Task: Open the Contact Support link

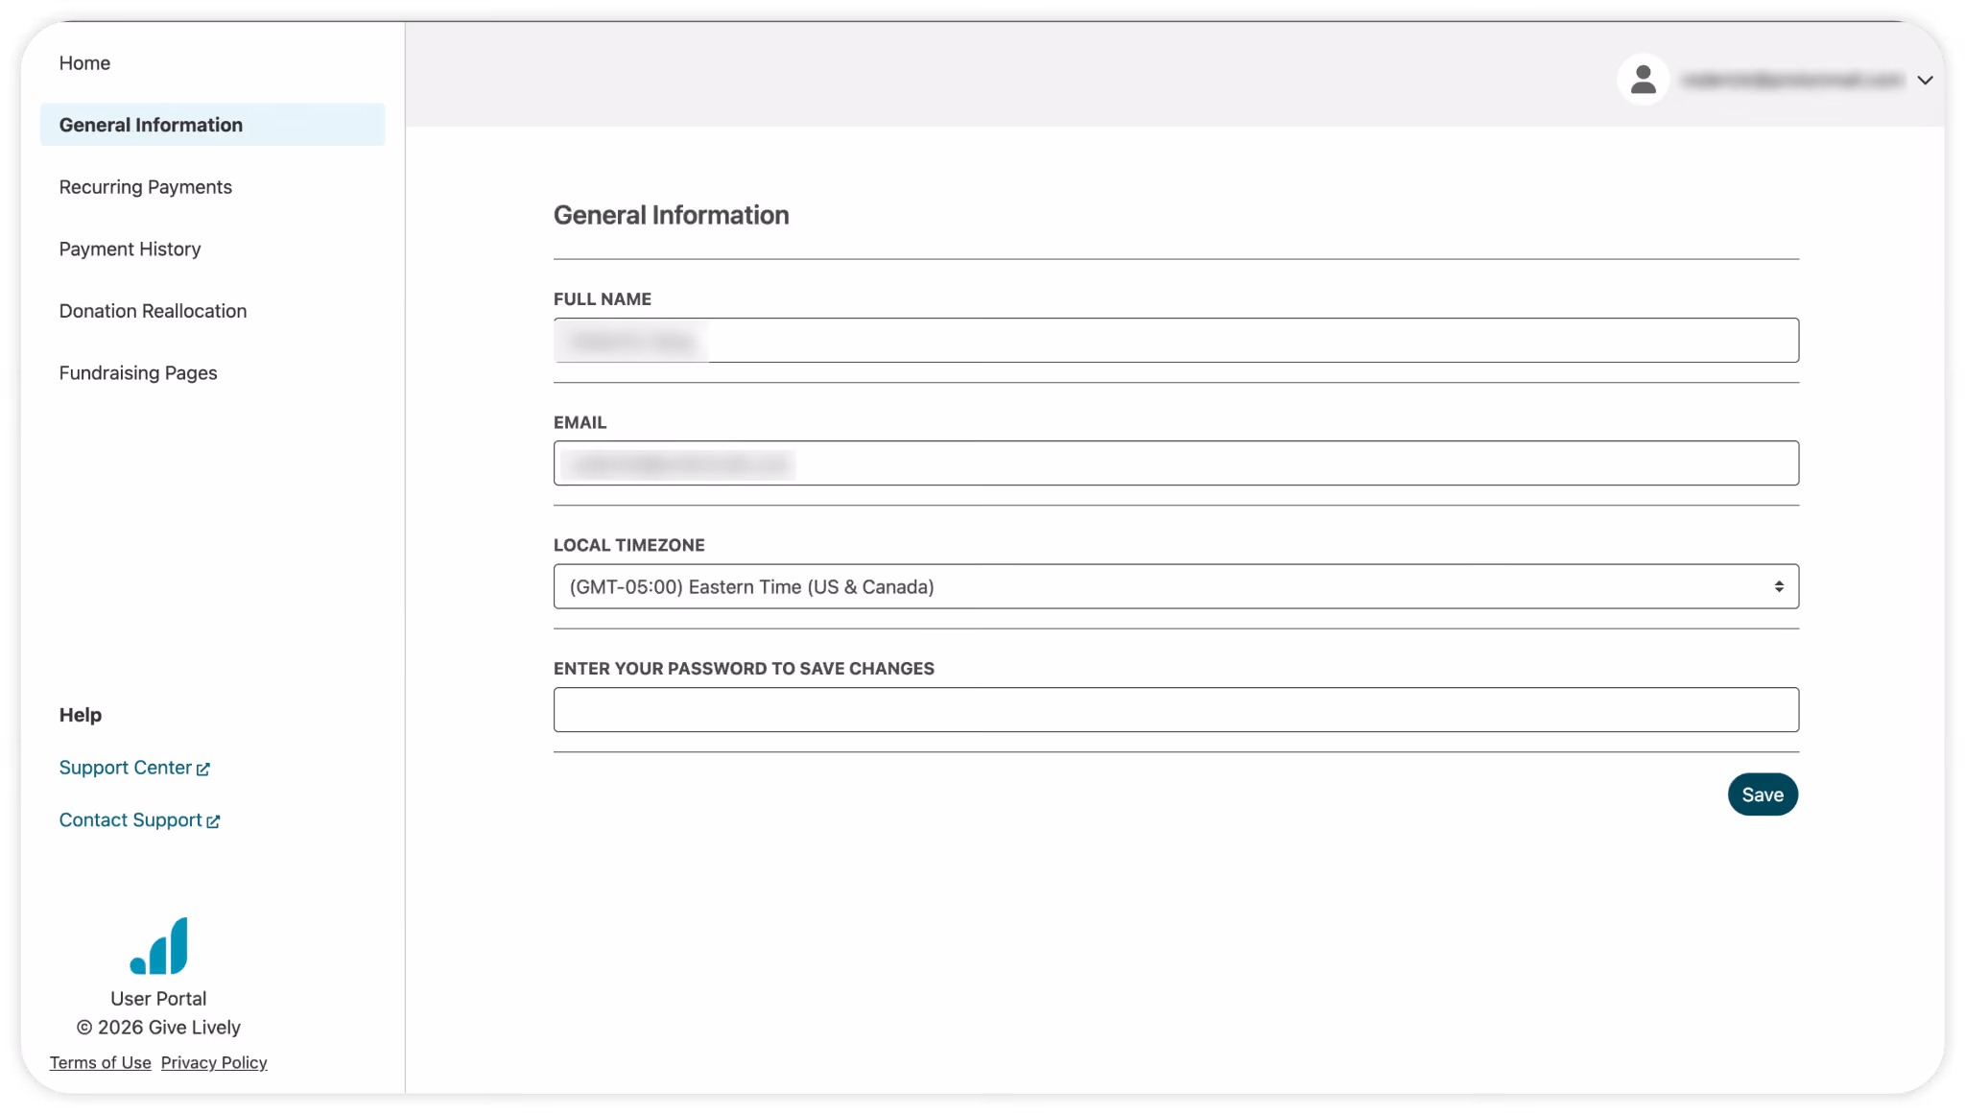Action: [139, 820]
